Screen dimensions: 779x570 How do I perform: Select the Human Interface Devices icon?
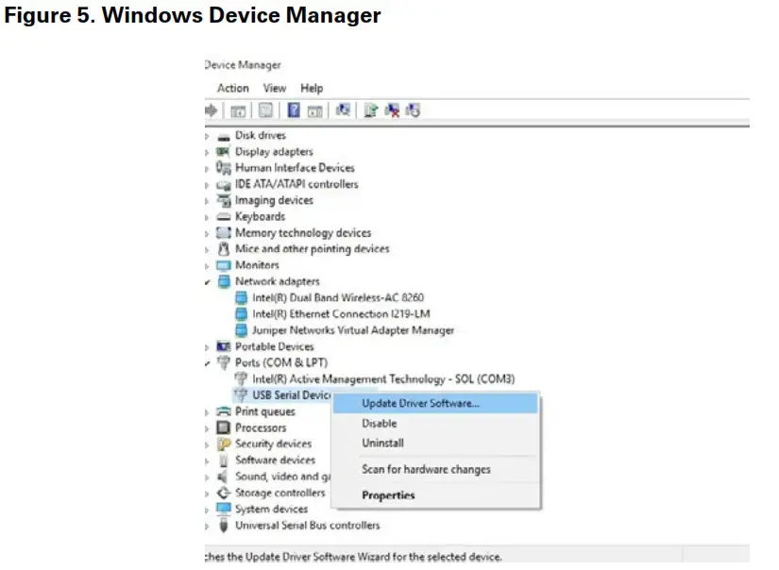[x=224, y=168]
